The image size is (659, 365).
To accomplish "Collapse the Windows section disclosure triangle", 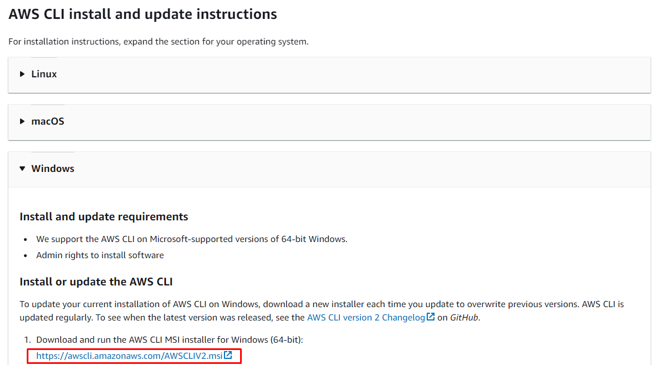I will coord(22,169).
